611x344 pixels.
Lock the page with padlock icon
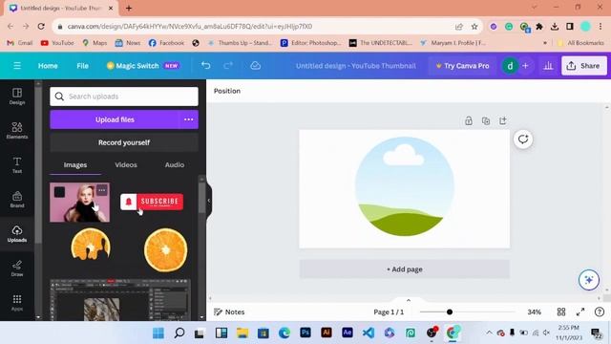tap(469, 121)
